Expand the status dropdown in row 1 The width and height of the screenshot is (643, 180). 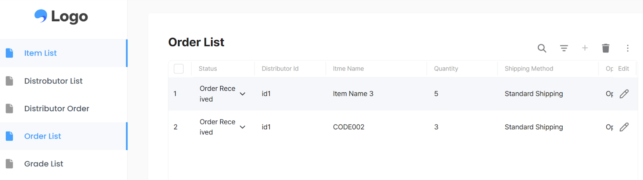coord(242,94)
